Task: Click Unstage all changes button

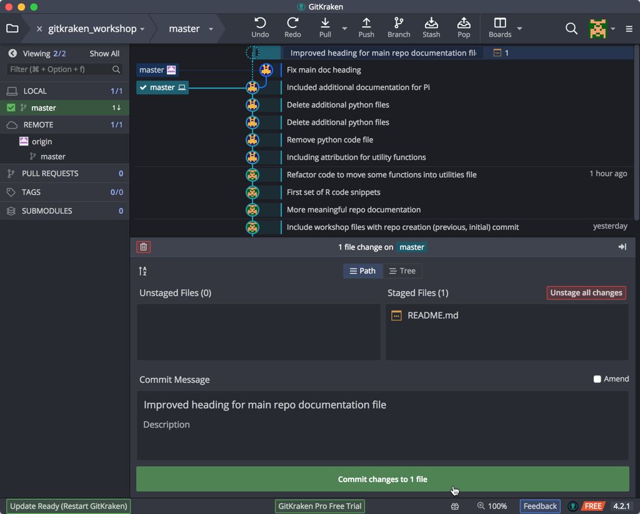Action: [x=586, y=292]
